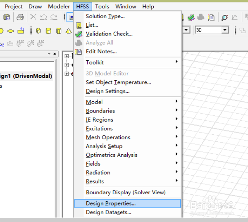Expand the third model tree node
This screenshot has width=248, height=222.
pos(67,74)
